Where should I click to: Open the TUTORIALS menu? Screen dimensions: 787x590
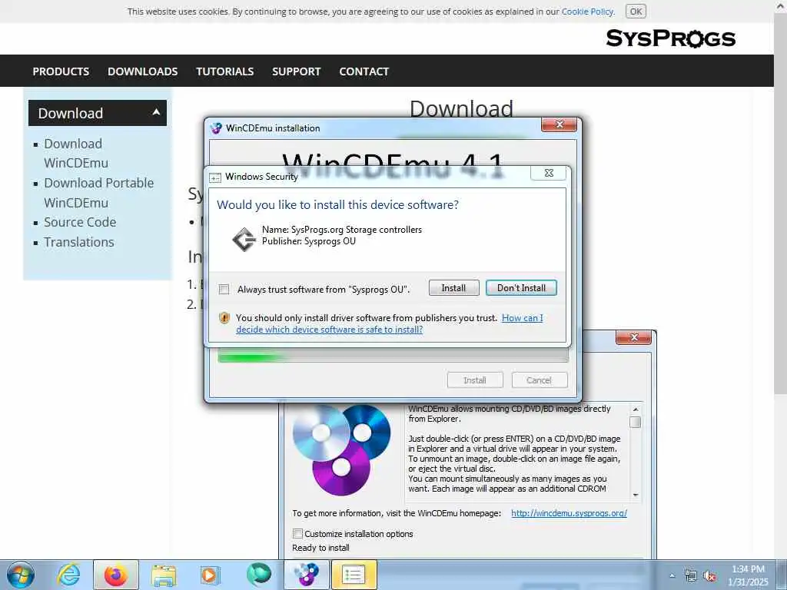point(225,71)
